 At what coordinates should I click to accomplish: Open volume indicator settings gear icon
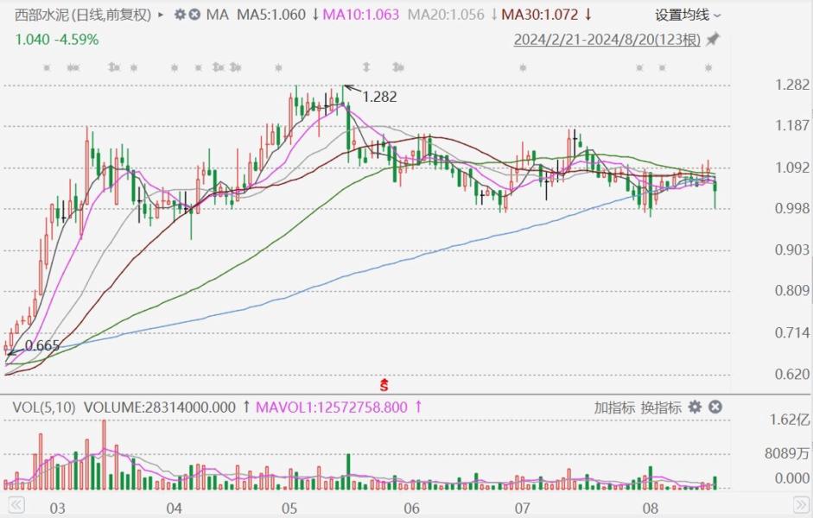point(695,407)
